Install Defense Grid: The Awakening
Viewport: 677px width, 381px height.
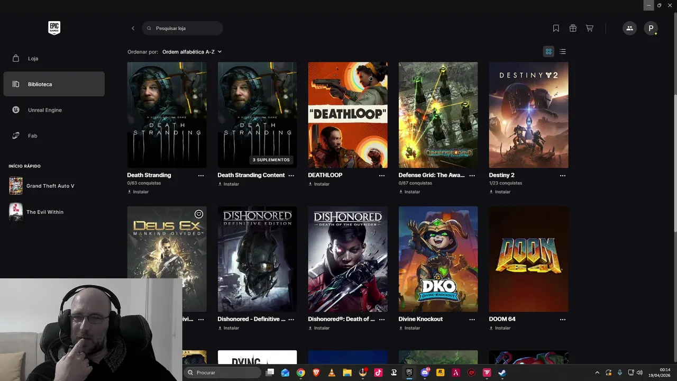point(409,192)
